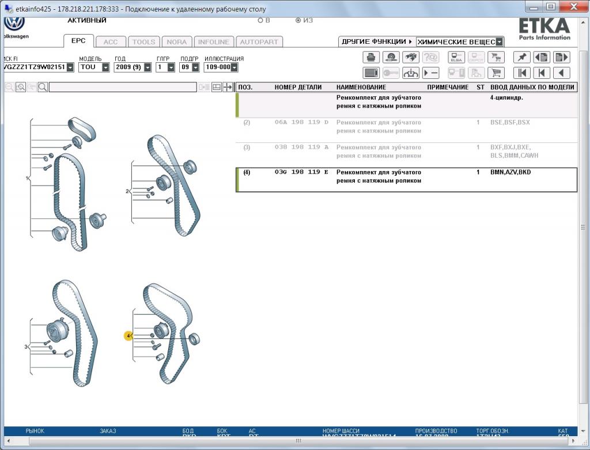
Task: Click the move-splitter arrow icon
Action: pos(228,87)
